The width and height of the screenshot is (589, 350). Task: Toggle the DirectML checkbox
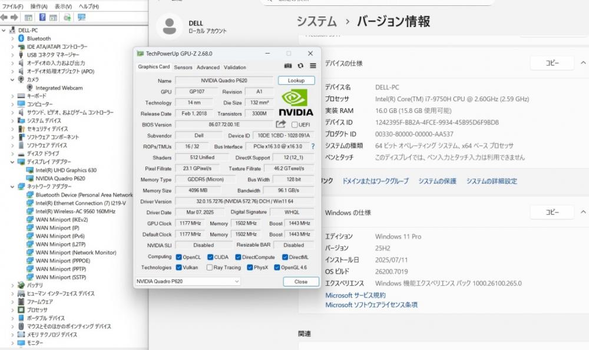click(285, 257)
